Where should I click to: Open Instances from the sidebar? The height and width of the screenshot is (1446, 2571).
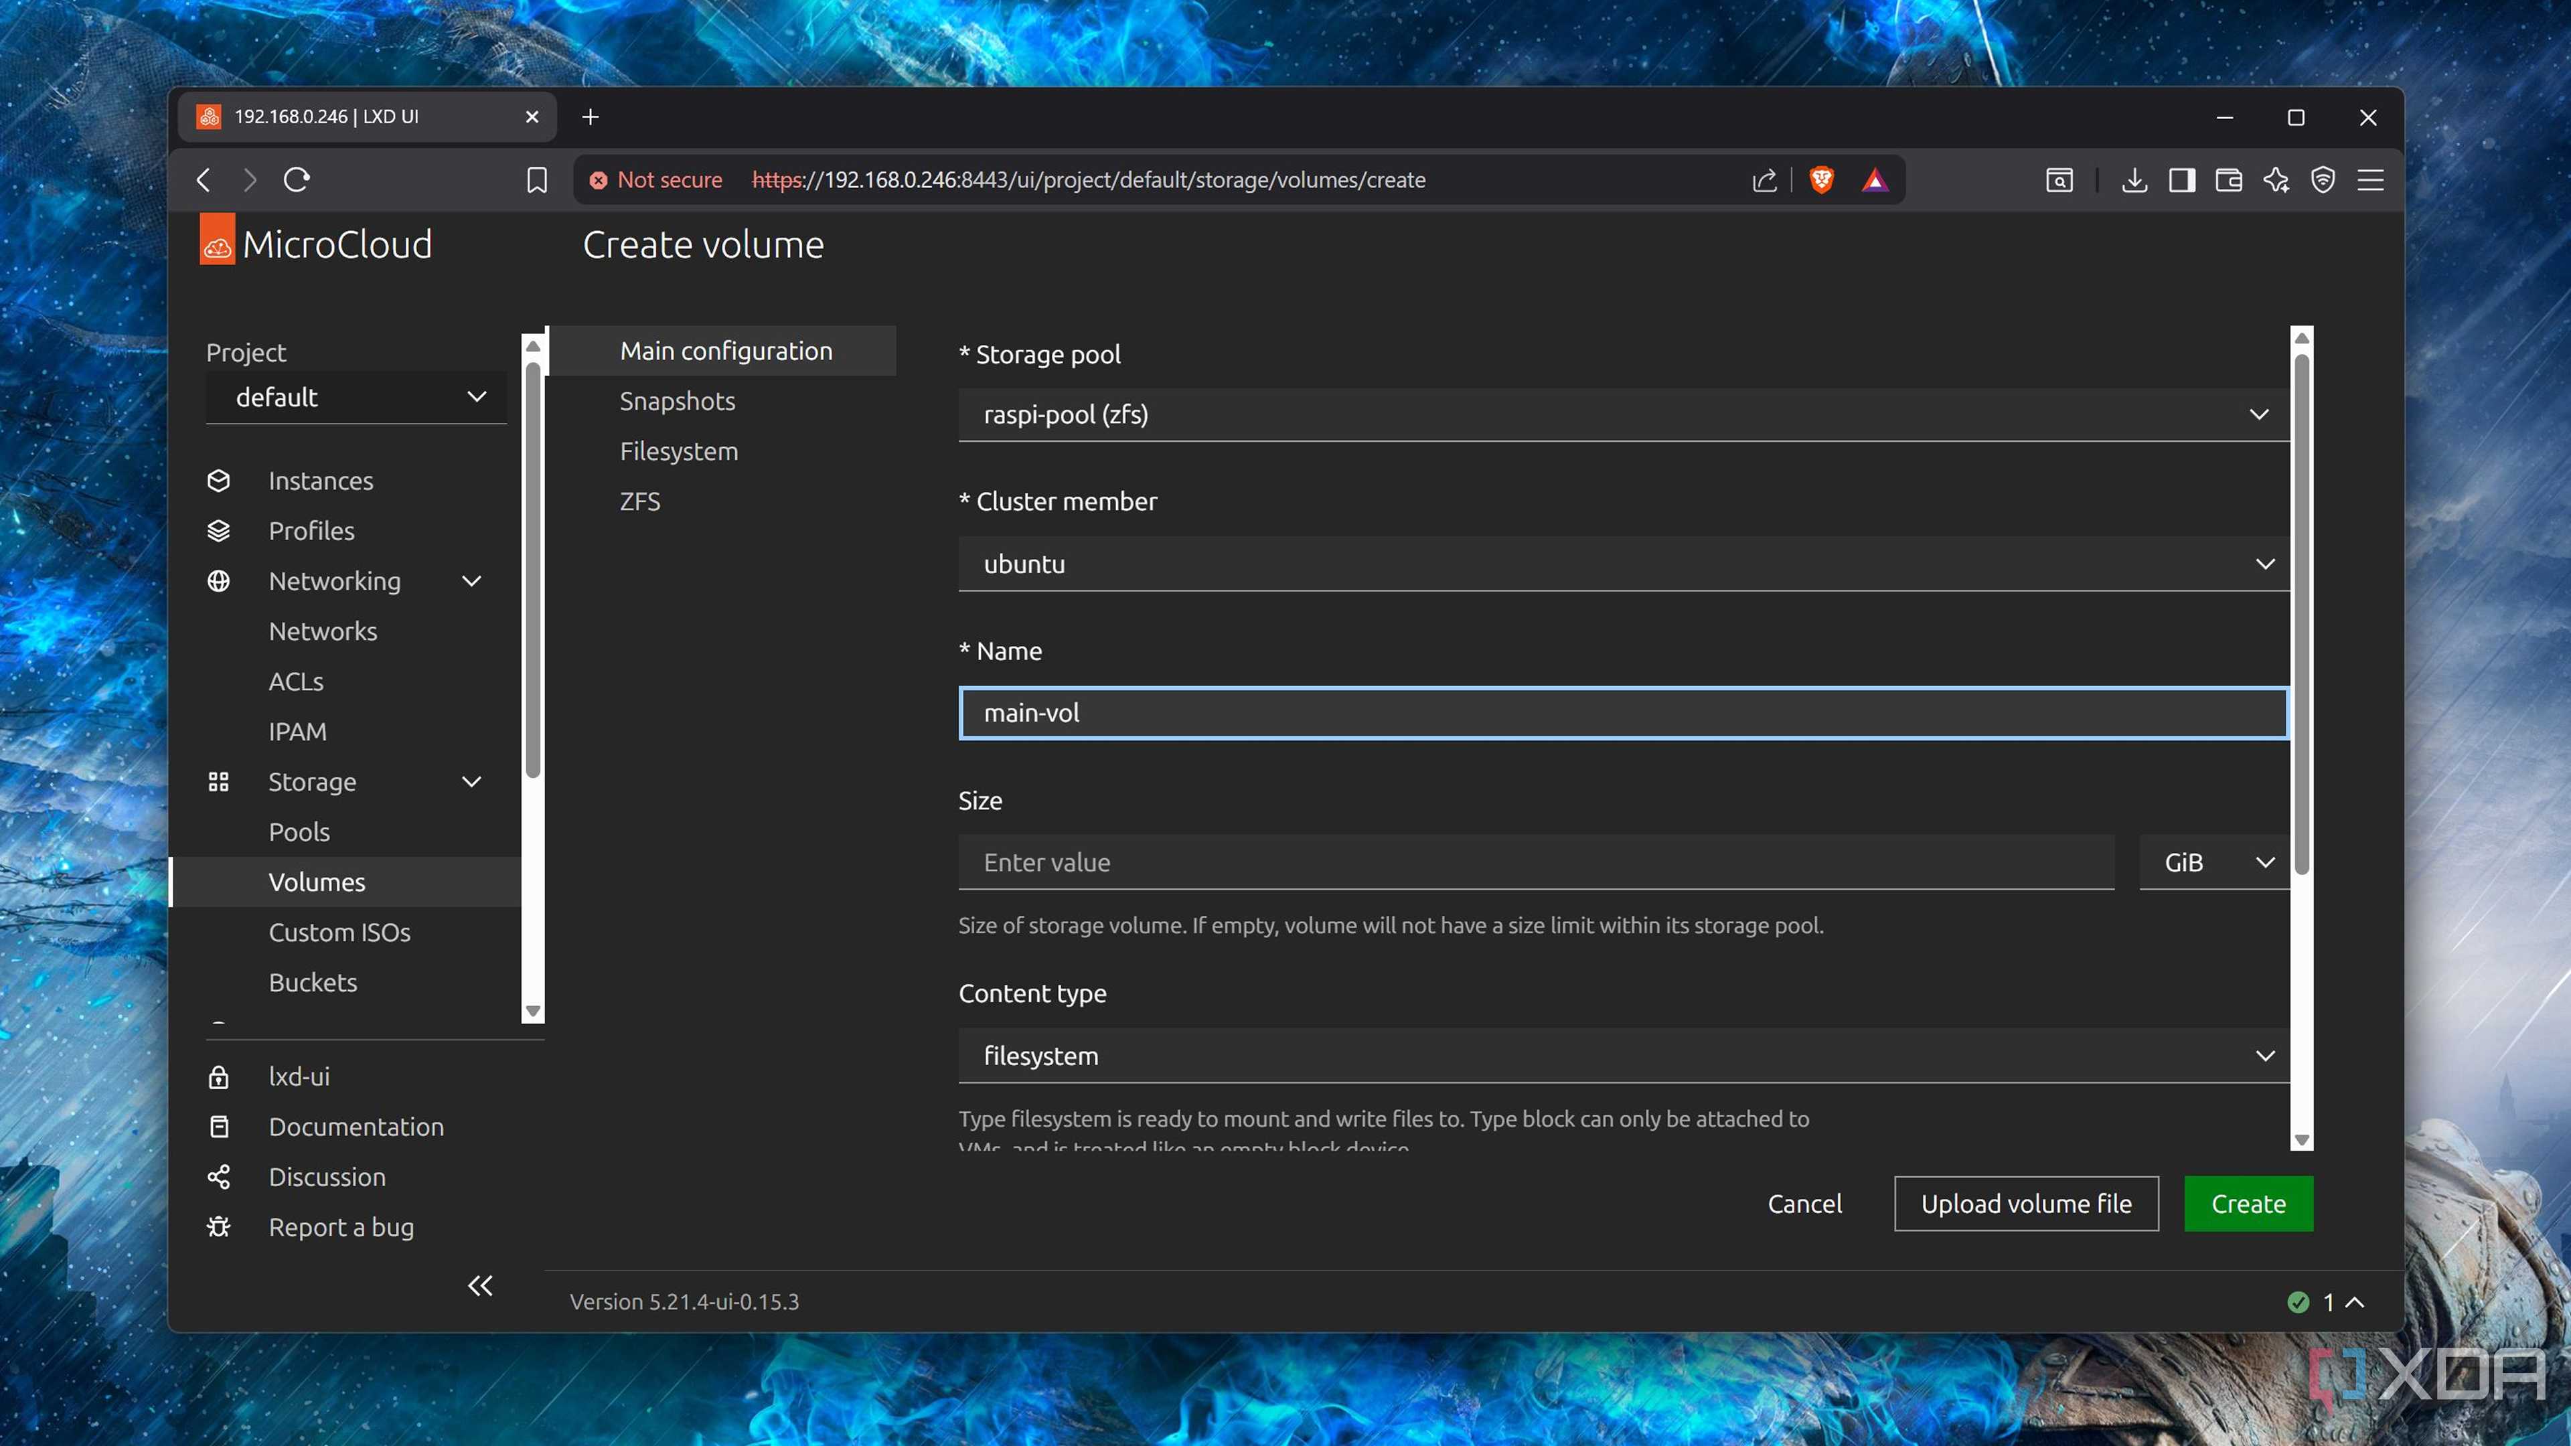pyautogui.click(x=321, y=480)
